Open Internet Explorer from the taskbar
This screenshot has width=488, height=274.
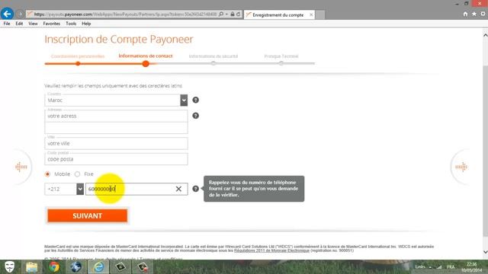pos(98,267)
